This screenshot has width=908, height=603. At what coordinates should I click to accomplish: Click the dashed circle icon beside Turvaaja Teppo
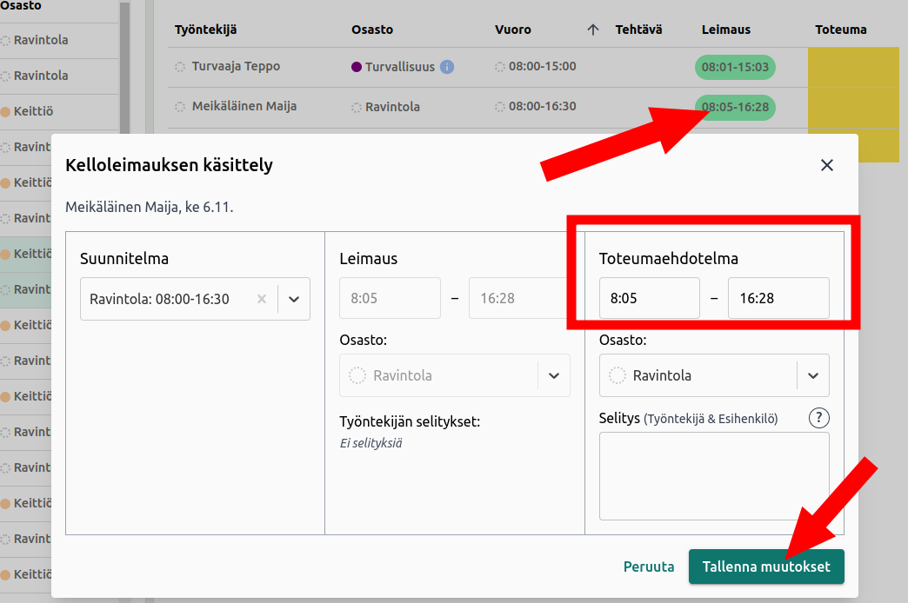tap(180, 67)
